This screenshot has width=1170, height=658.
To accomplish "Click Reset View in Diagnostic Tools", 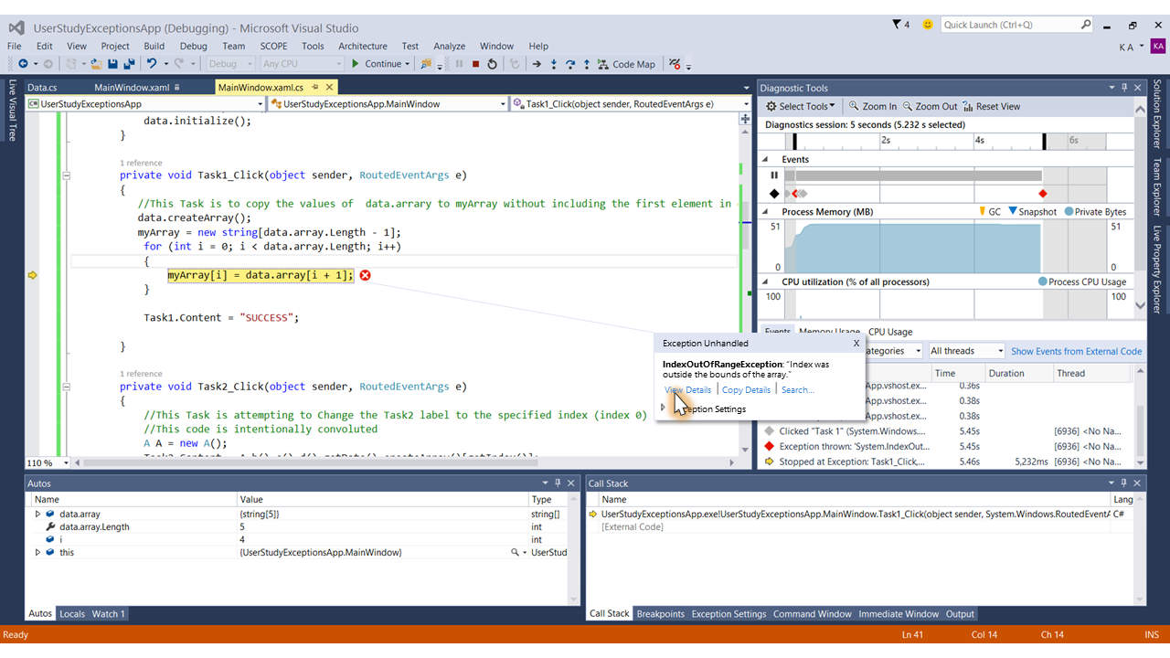I will (991, 106).
